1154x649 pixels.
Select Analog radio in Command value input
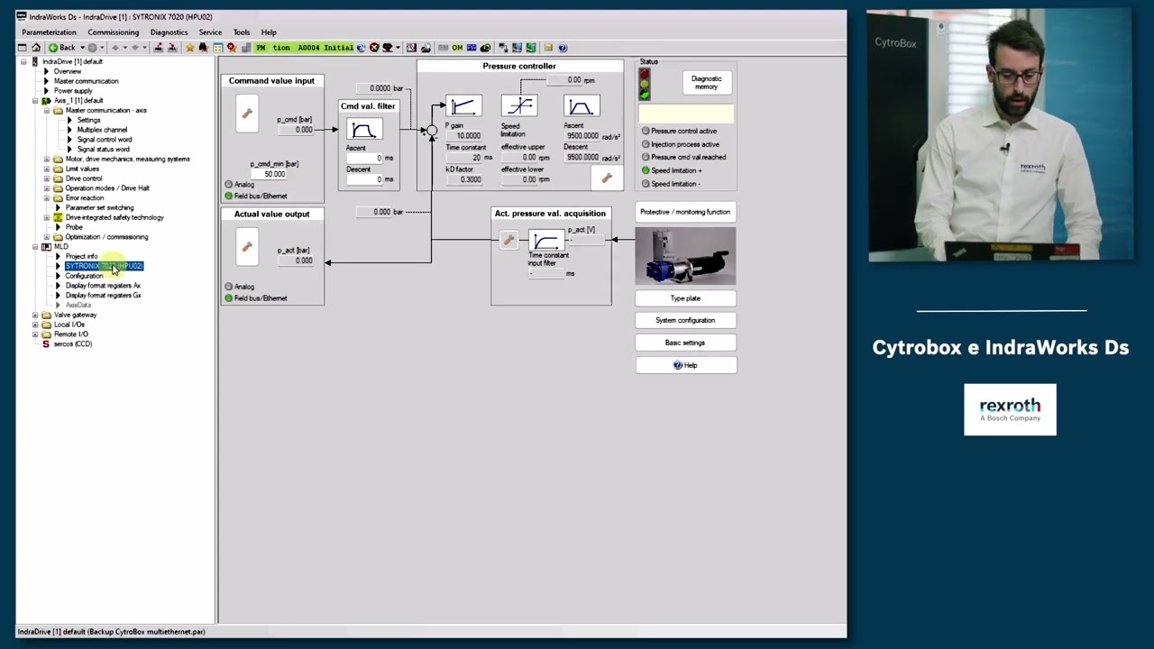[x=229, y=185]
